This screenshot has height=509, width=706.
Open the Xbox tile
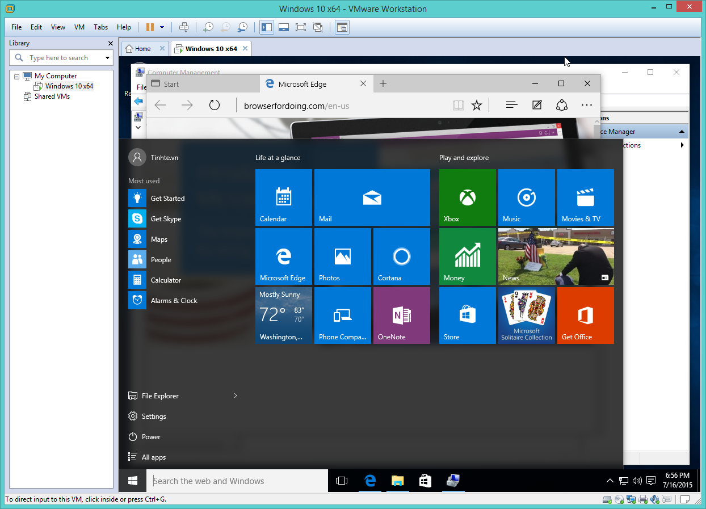[x=468, y=197]
